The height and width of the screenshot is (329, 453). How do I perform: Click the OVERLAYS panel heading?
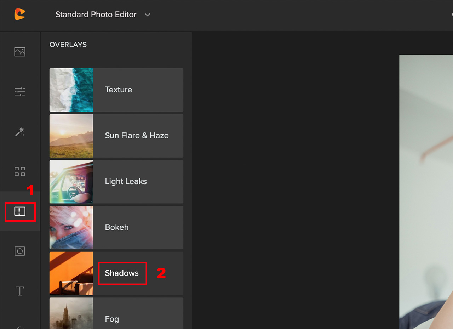[68, 45]
